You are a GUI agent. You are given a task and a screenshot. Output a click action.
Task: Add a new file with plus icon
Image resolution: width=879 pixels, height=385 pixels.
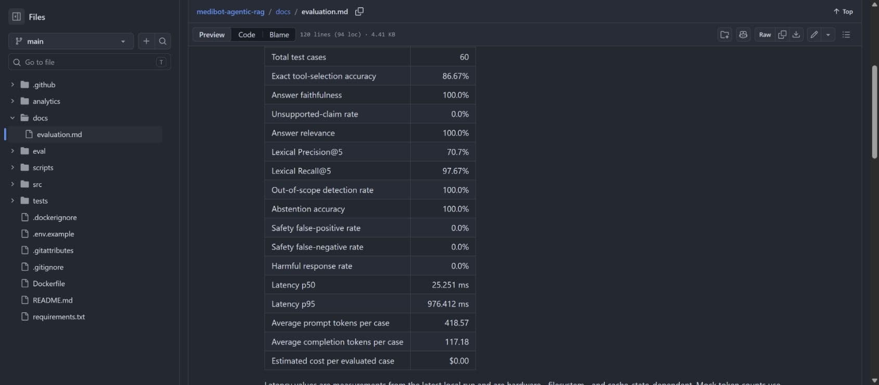pyautogui.click(x=146, y=41)
